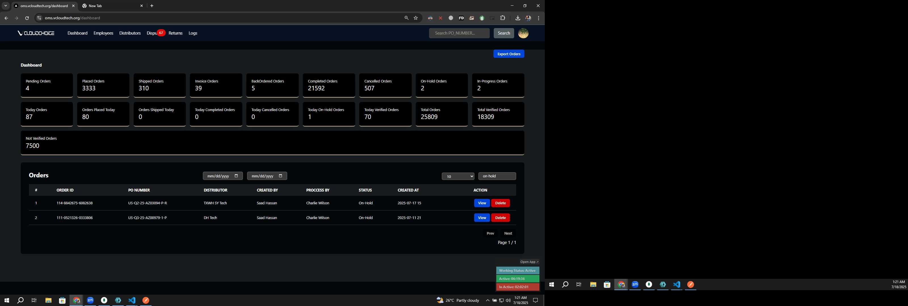The width and height of the screenshot is (908, 306).
Task: Delete order 114-8842675-6082638
Action: pyautogui.click(x=500, y=203)
